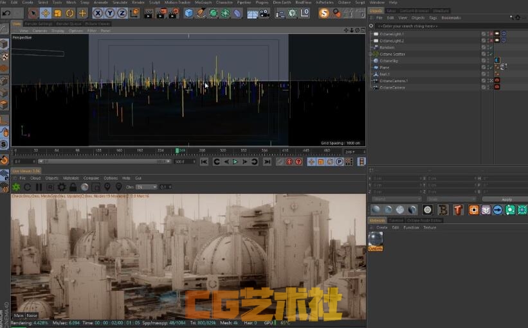Click Live Viewer send scene Octane icon
Image resolution: width=528 pixels, height=328 pixels.
click(x=16, y=187)
